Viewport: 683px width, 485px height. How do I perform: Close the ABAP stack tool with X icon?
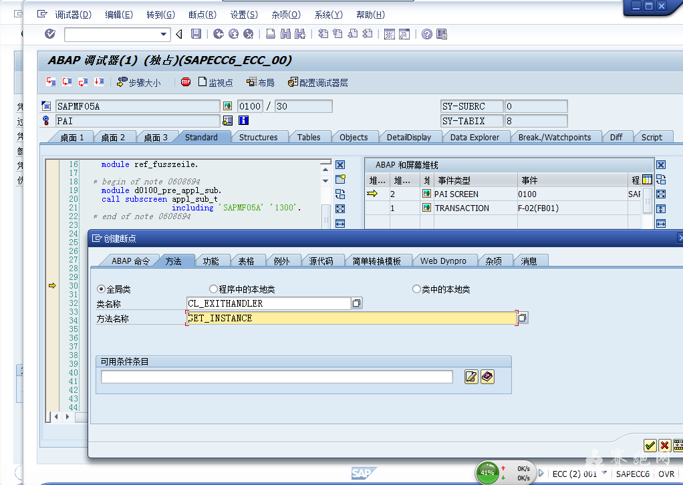click(x=661, y=164)
